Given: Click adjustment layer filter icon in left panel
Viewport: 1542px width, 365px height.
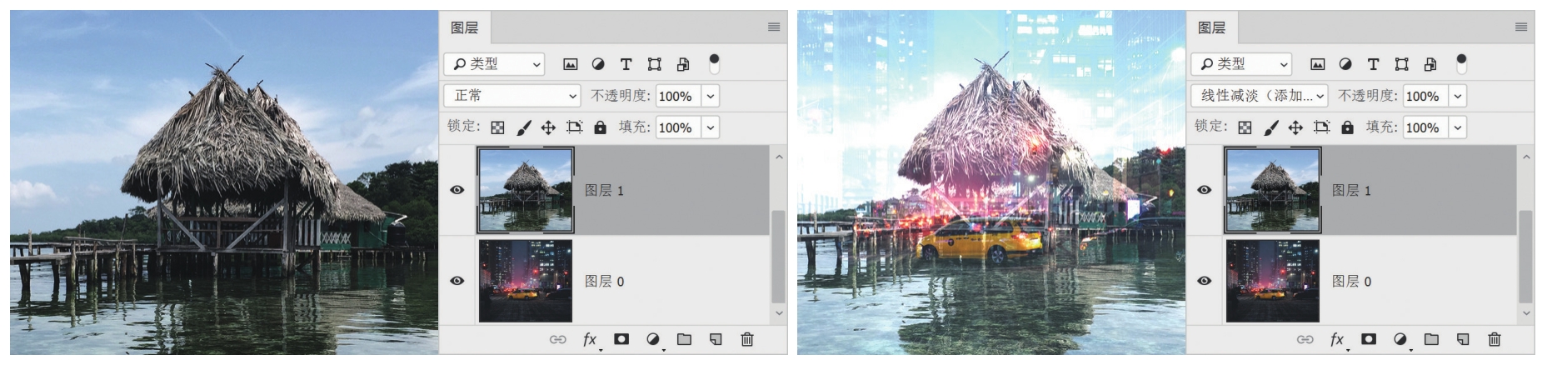Looking at the screenshot, I should (598, 64).
